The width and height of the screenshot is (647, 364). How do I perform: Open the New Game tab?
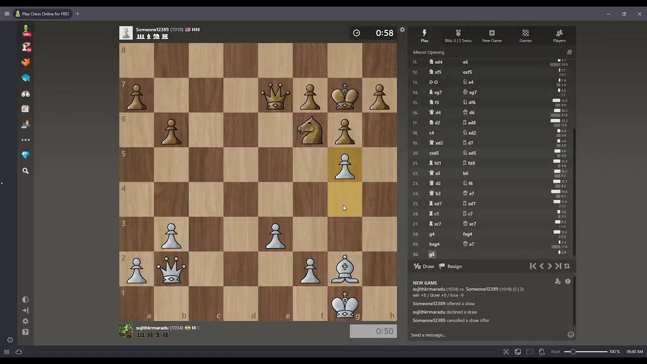[492, 35]
